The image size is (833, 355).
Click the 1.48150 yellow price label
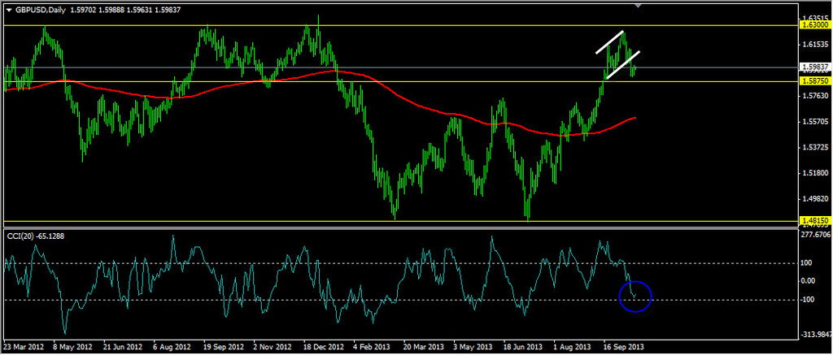point(815,220)
